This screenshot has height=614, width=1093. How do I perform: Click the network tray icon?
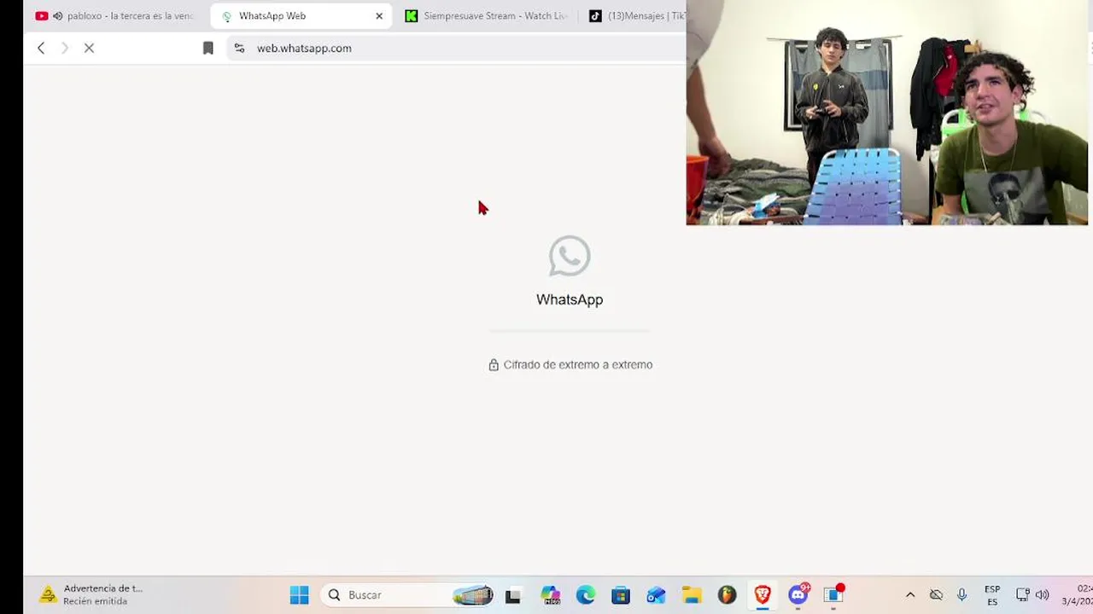pos(1022,595)
